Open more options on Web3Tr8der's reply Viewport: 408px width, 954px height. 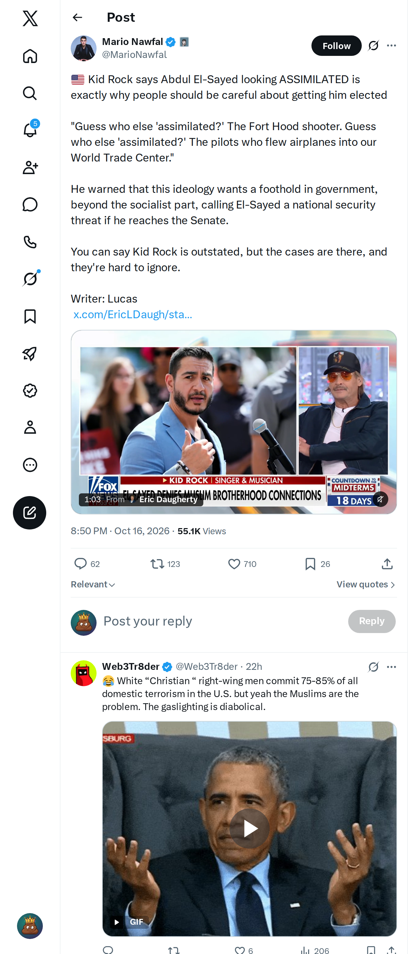391,667
